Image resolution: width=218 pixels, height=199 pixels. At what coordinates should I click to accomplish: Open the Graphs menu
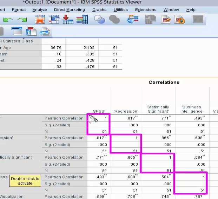pos(99,10)
